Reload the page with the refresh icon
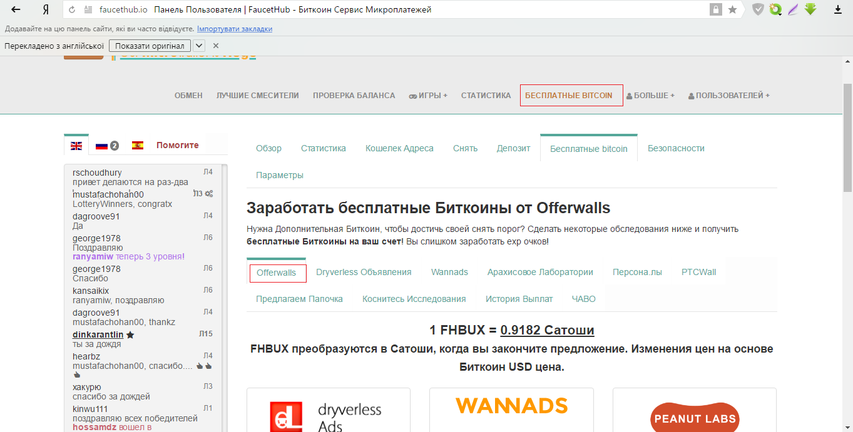 pos(72,10)
